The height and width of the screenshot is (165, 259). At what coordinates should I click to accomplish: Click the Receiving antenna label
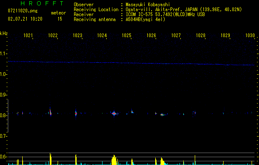95,19
